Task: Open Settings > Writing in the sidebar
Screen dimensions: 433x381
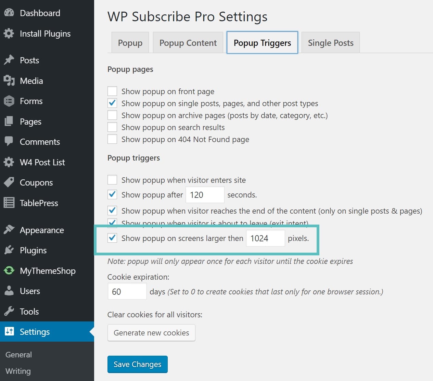Action: 18,371
